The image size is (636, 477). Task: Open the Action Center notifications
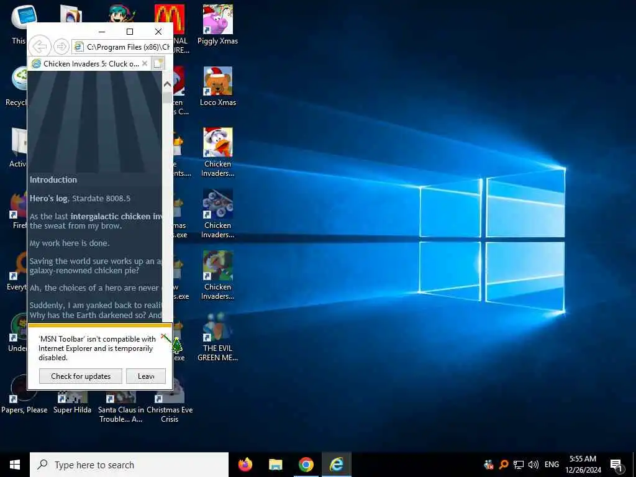617,465
